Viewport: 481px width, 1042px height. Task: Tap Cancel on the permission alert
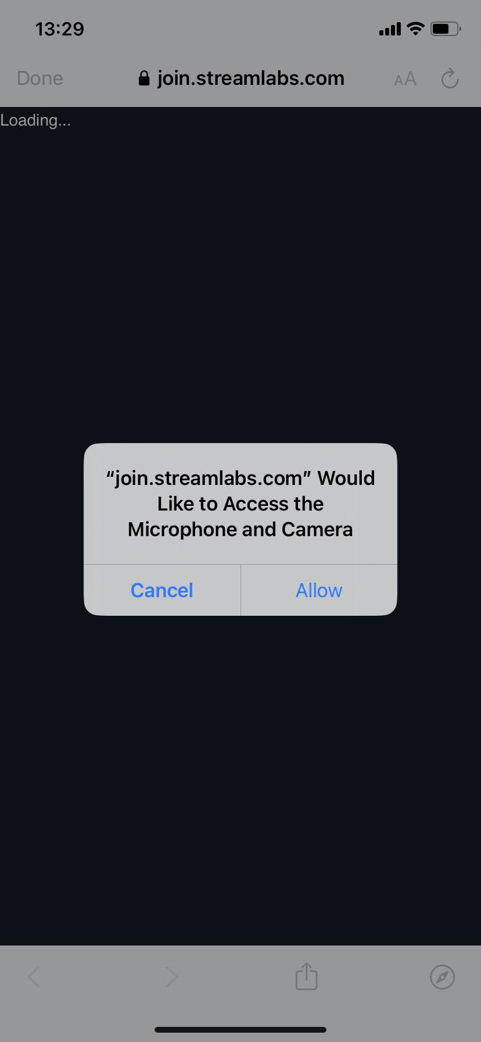click(162, 590)
